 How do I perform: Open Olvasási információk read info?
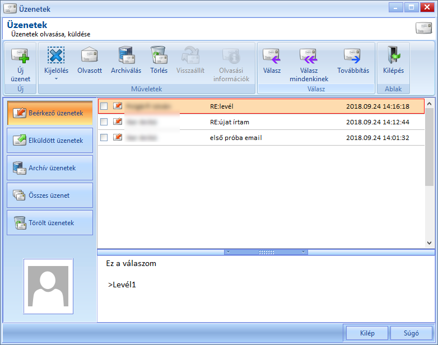click(231, 64)
